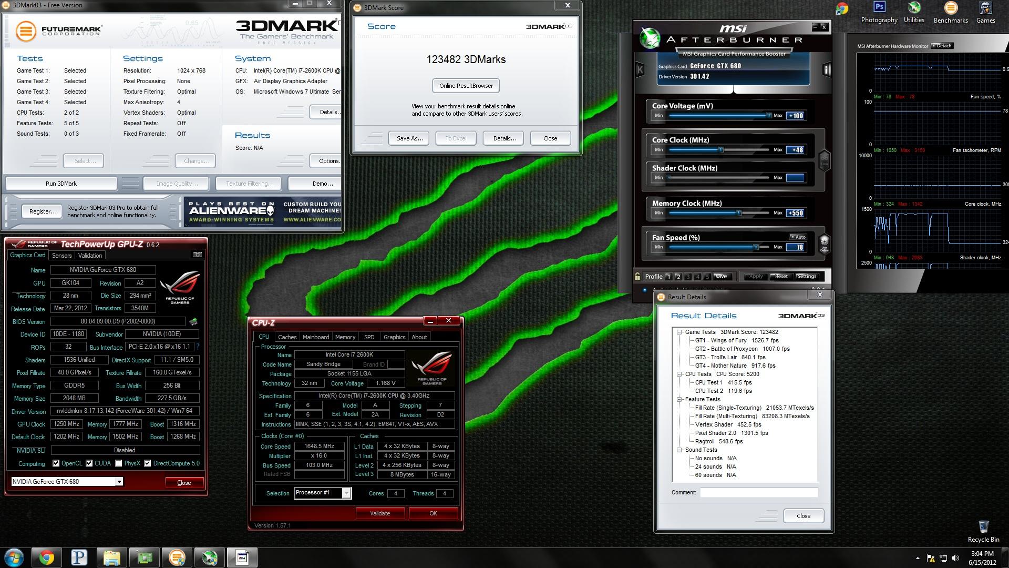Click the BIOS save chip icon in GPU-Z
The width and height of the screenshot is (1009, 568).
pos(193,321)
